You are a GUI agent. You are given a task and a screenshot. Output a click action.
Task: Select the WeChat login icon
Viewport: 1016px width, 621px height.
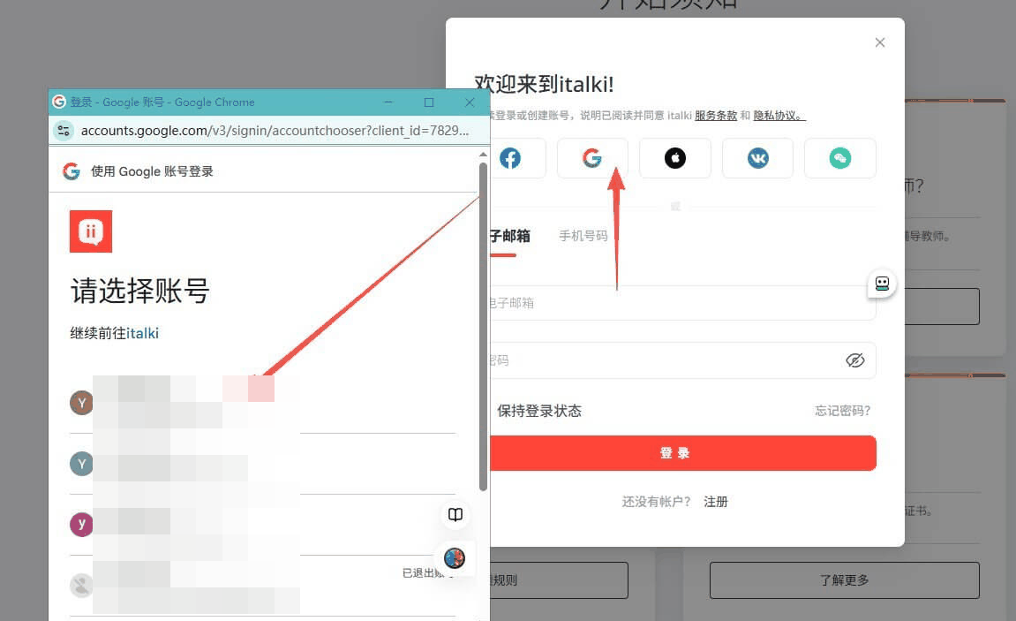(x=839, y=158)
